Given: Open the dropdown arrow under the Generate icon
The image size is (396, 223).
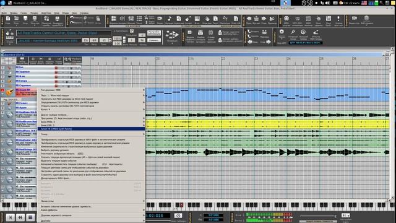Looking at the screenshot, I should pyautogui.click(x=172, y=43).
